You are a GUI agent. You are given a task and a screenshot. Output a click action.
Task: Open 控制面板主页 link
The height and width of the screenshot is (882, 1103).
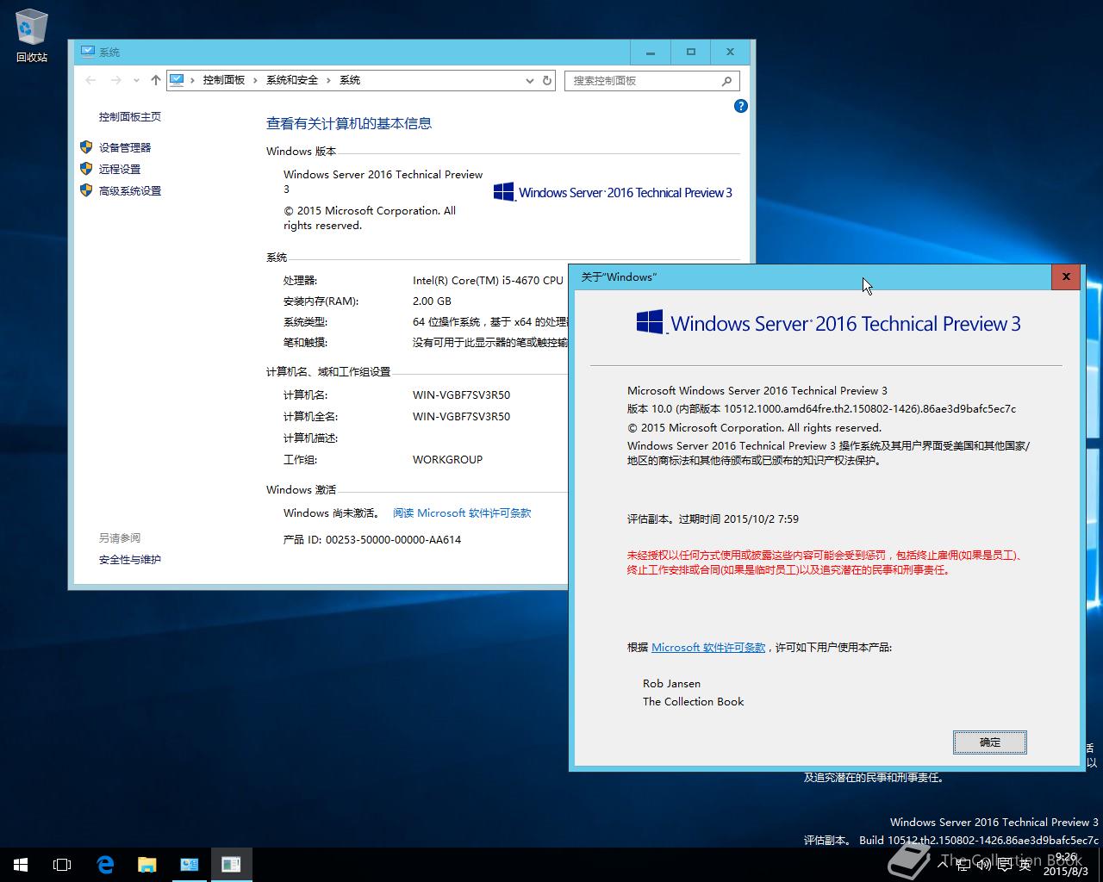129,116
